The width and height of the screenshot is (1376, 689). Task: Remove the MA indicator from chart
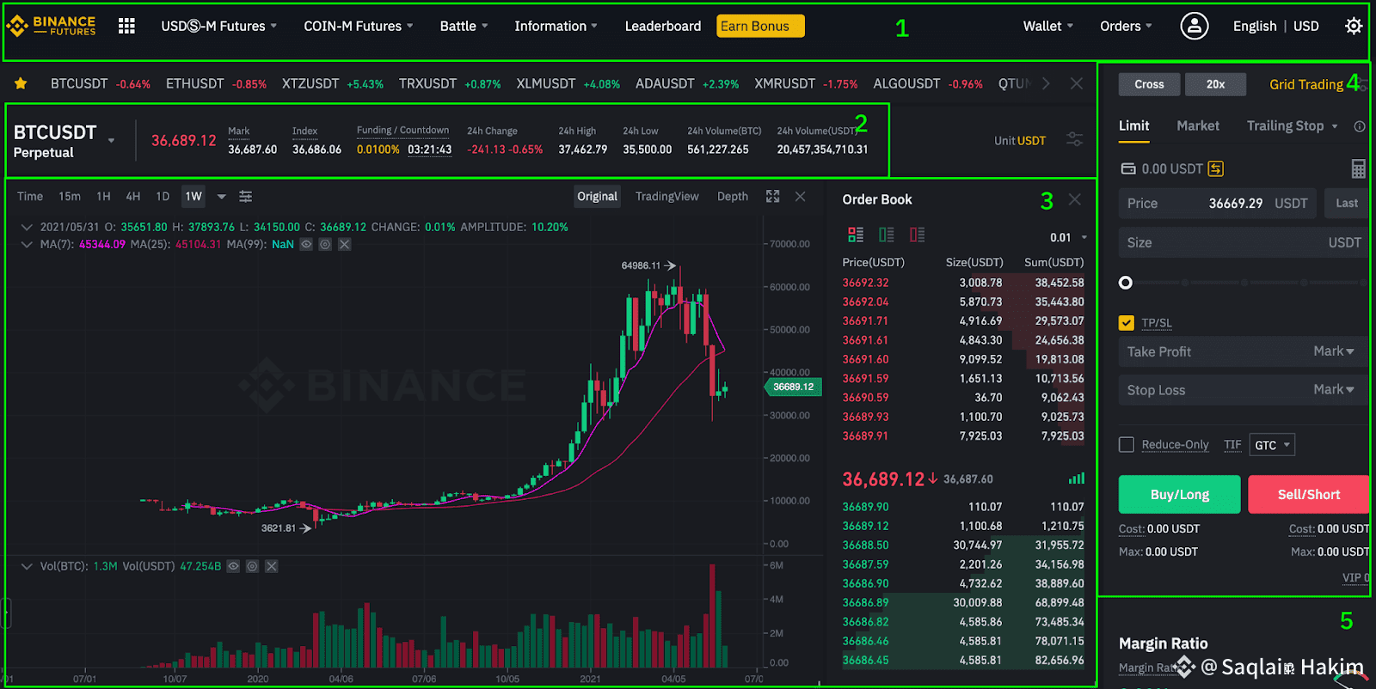[x=344, y=245]
